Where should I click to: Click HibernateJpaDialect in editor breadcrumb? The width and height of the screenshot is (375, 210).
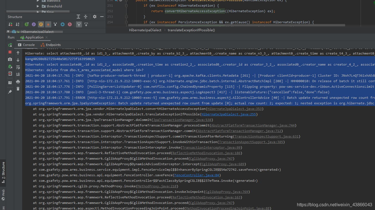(145, 30)
